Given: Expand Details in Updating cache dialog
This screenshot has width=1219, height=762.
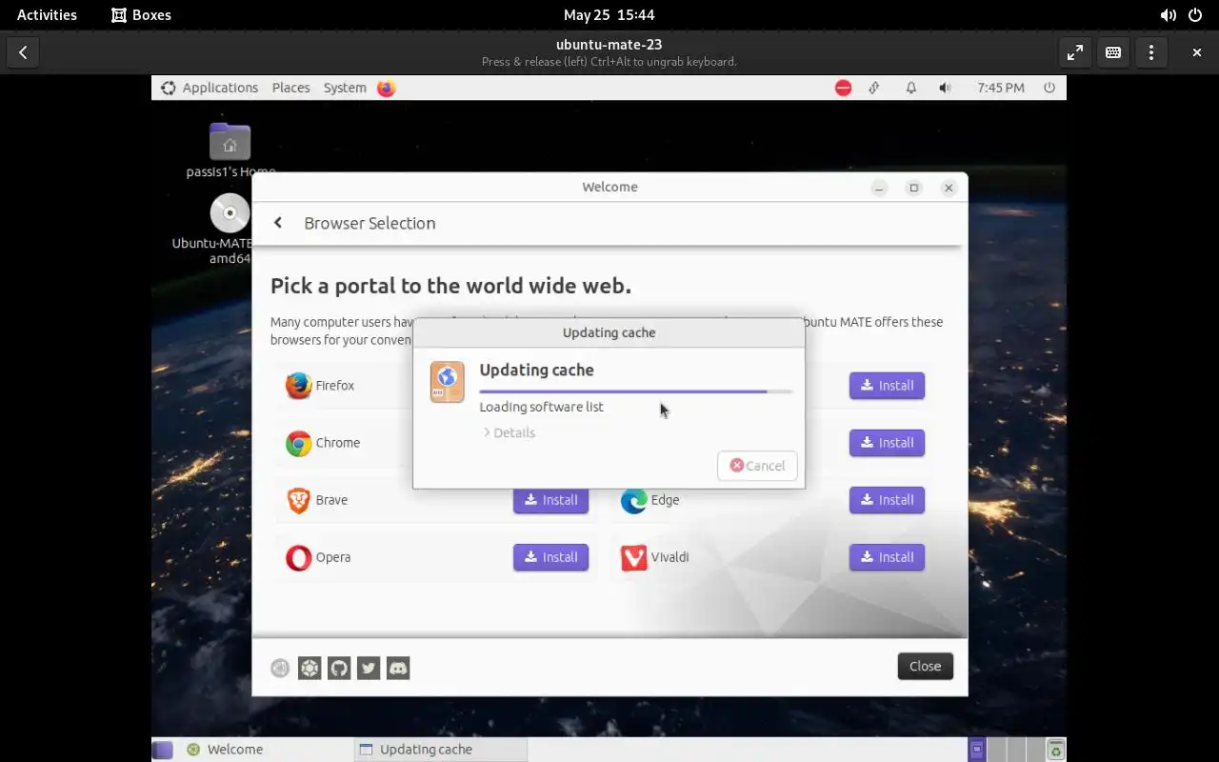Looking at the screenshot, I should (x=510, y=432).
